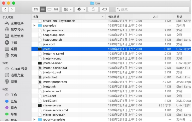
Task: Select the 蓝色 tag
Action: 11,101
